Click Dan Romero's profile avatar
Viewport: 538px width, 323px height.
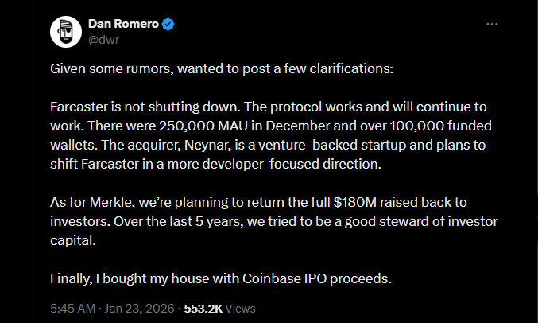tap(66, 31)
